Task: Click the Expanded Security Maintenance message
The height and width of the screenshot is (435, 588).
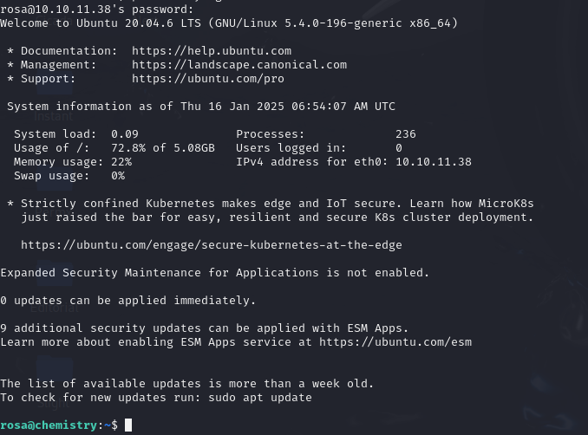Action: click(x=214, y=273)
